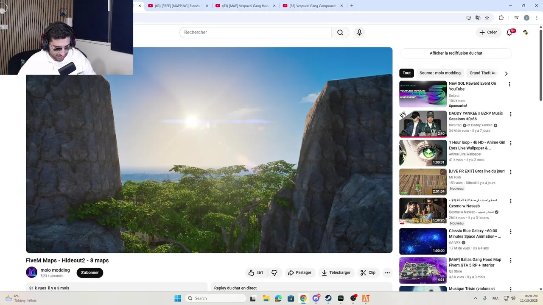This screenshot has width=543, height=305.
Task: Click the YouTube search magnifier button
Action: 340,33
